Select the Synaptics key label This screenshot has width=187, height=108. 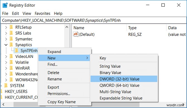pyautogui.click(x=24, y=45)
